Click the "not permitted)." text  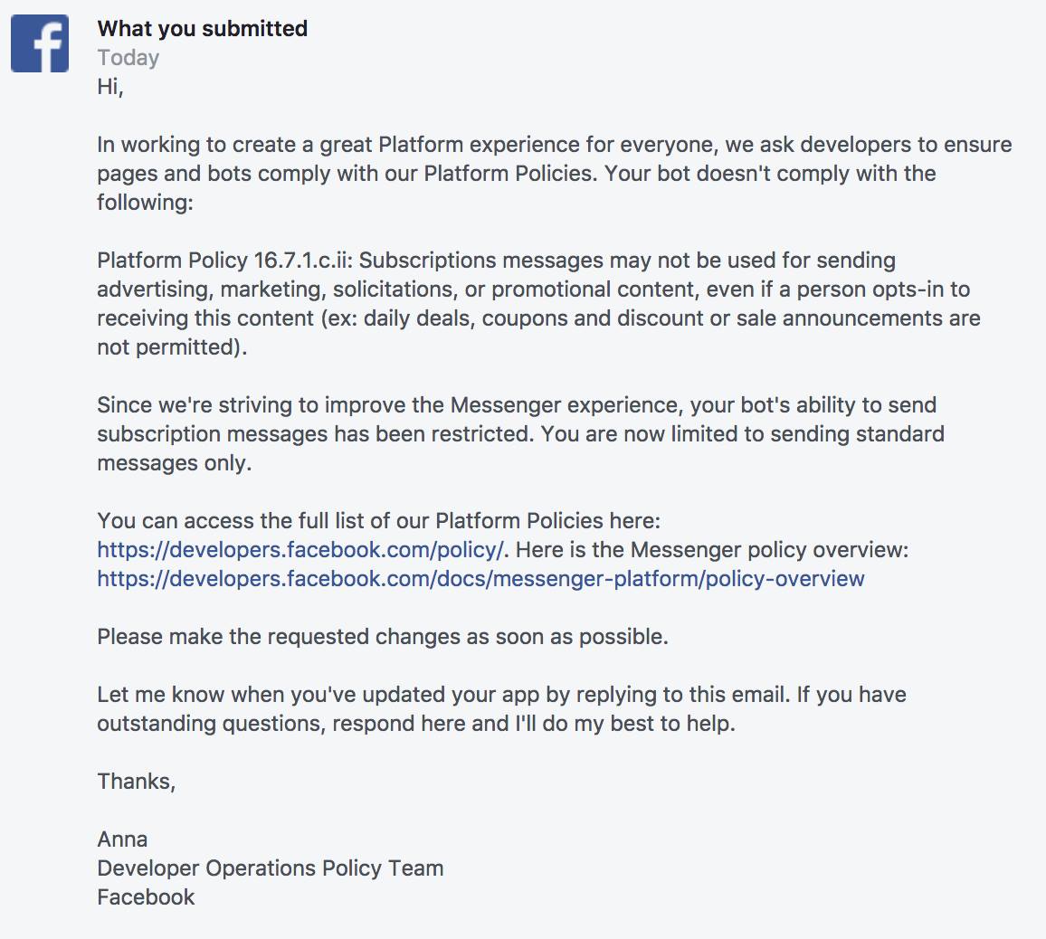point(172,347)
